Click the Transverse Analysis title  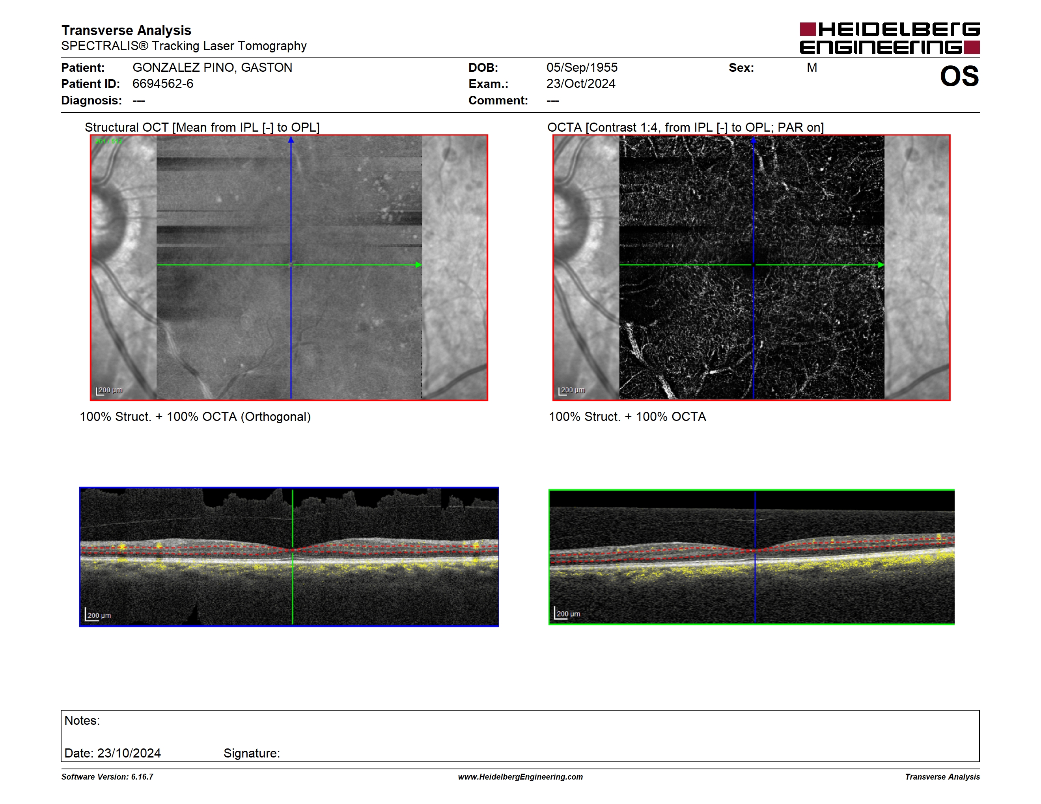[126, 30]
